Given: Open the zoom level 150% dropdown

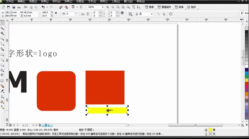Looking at the screenshot, I should click(102, 7).
